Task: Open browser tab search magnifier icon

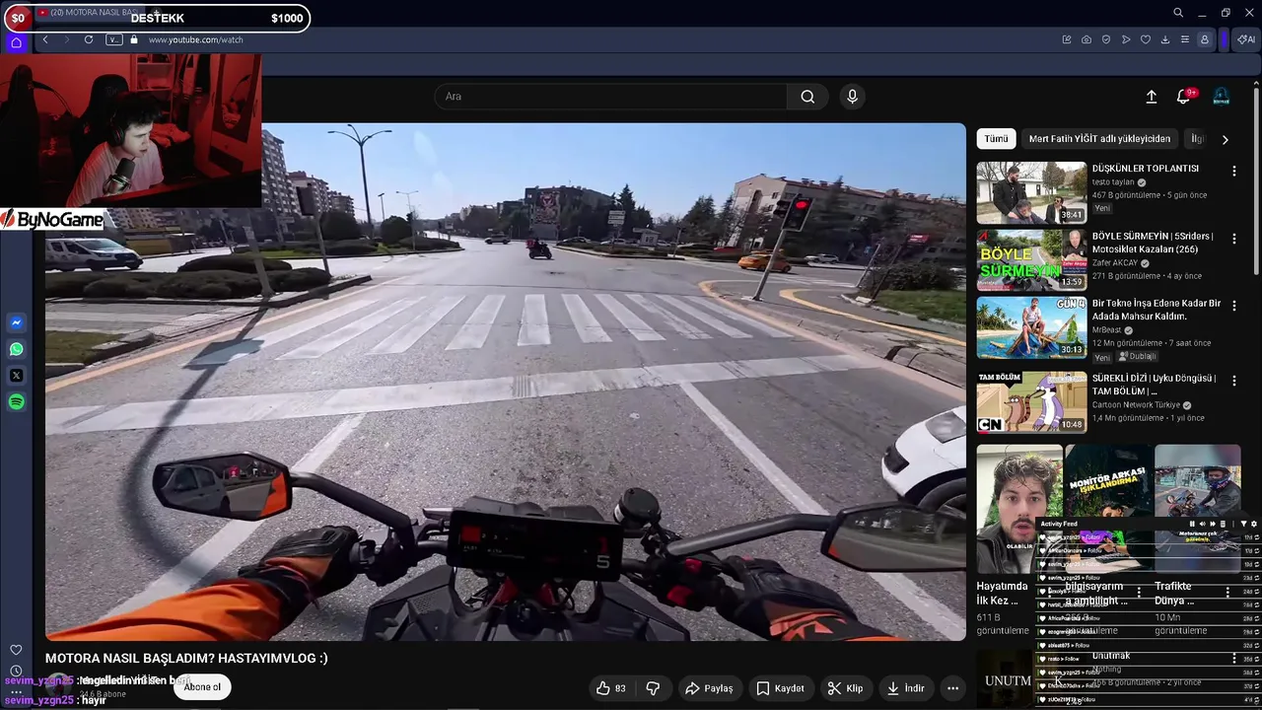Action: coord(1178,13)
